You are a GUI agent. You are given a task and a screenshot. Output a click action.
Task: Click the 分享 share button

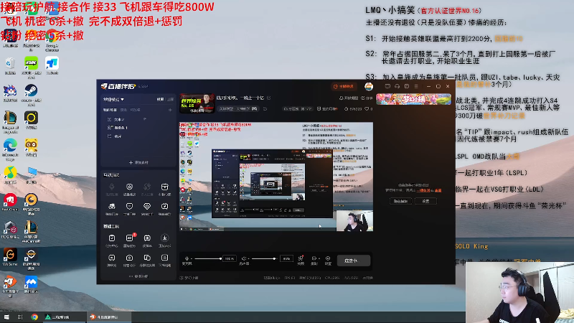point(367,98)
